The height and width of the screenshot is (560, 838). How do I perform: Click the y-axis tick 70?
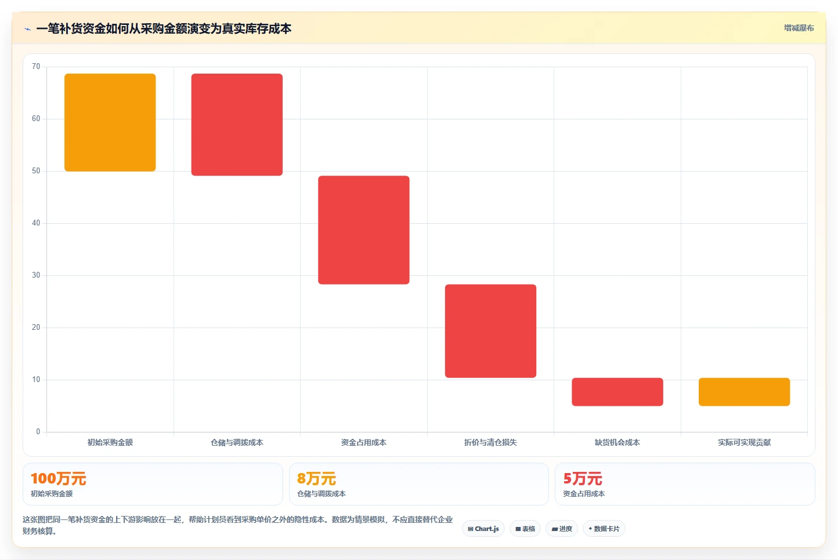[x=36, y=67]
